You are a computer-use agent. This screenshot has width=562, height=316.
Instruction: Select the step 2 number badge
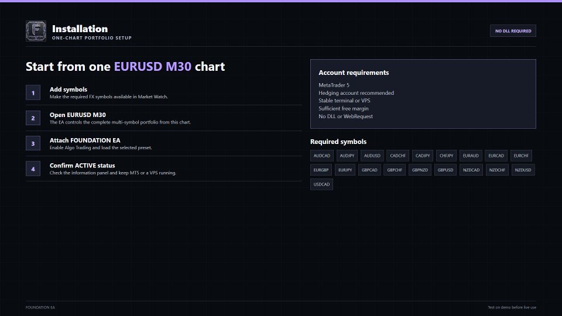(33, 118)
